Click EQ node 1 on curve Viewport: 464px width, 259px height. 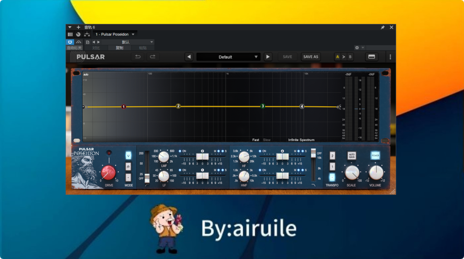pos(124,107)
